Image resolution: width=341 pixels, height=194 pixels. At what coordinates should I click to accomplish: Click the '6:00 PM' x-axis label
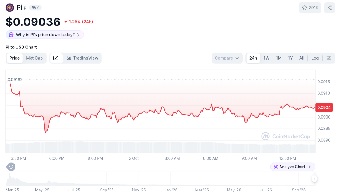click(x=57, y=158)
